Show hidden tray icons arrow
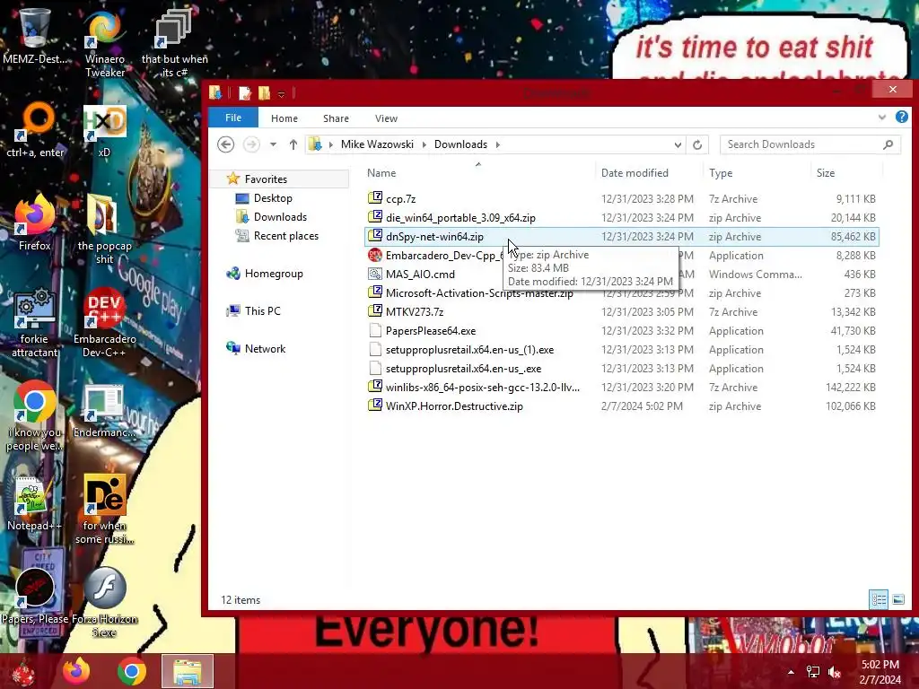Screen dimensions: 919x689 [792, 672]
